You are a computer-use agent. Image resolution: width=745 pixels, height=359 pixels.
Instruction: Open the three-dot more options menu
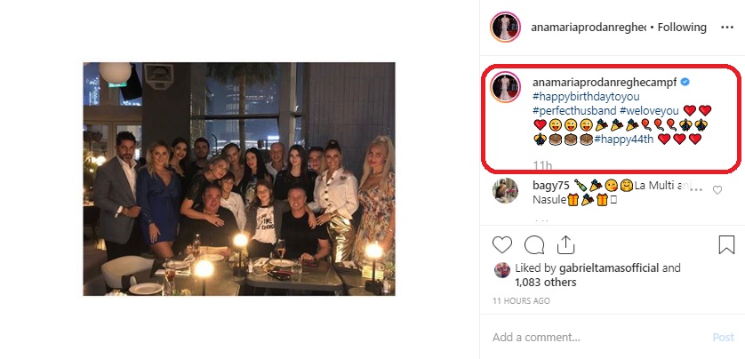coord(726,28)
